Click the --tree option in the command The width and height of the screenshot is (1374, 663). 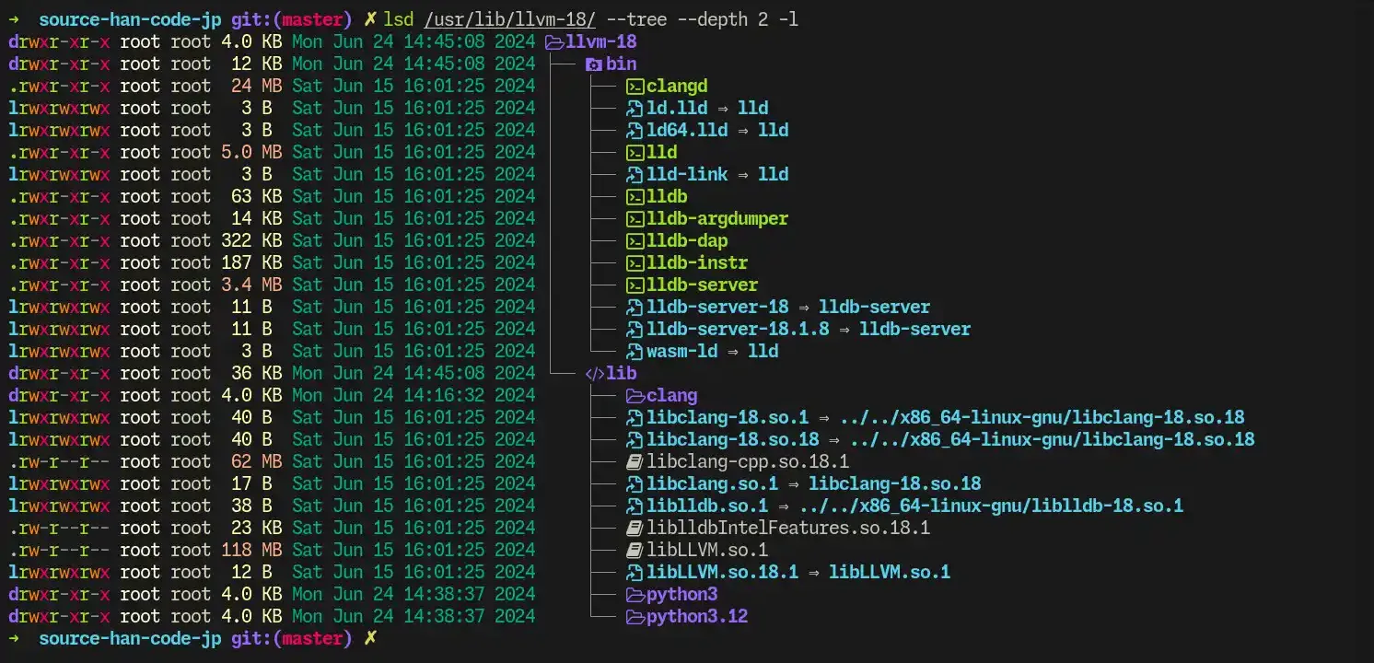[636, 19]
